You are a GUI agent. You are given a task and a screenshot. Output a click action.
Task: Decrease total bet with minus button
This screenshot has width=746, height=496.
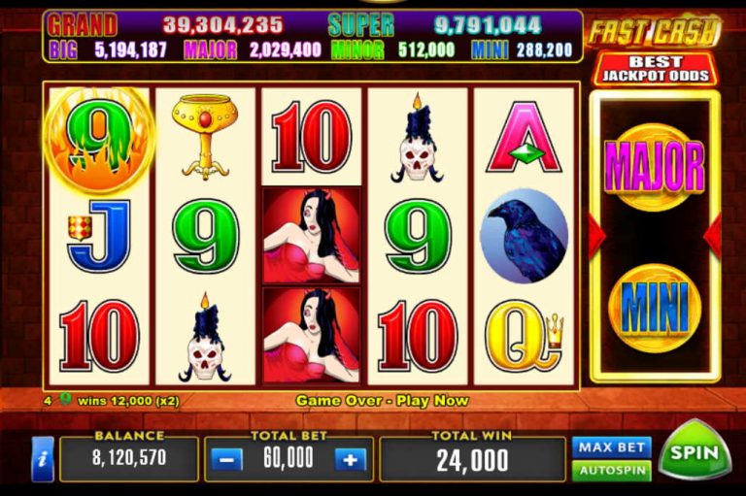(226, 460)
